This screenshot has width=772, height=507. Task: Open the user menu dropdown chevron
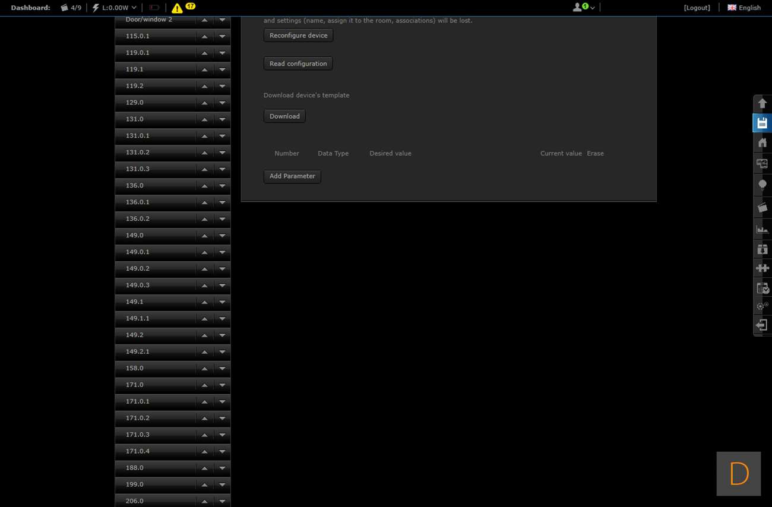pos(592,8)
